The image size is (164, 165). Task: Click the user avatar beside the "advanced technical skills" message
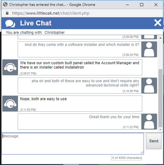(x=149, y=86)
